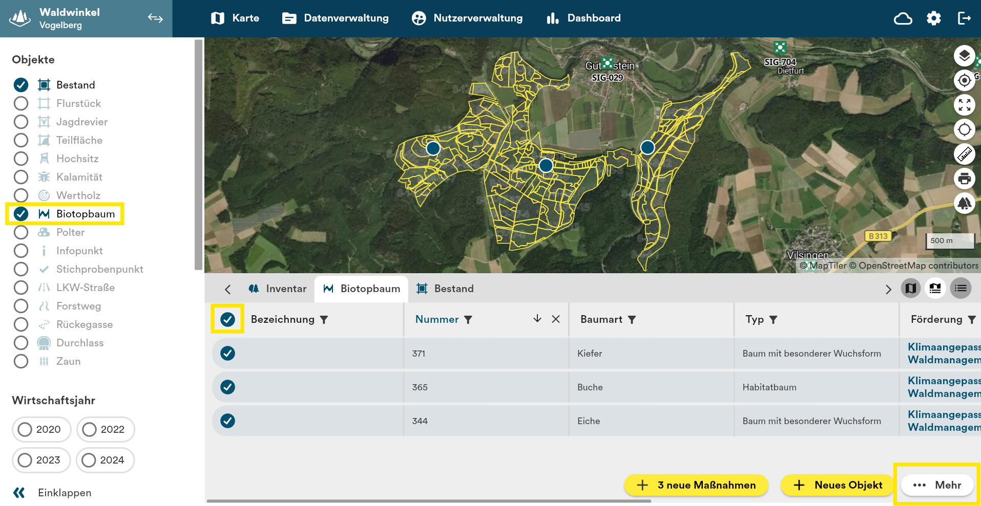Screen dimensions: 981x506
Task: Open the Baumart column filter
Action: pyautogui.click(x=632, y=320)
